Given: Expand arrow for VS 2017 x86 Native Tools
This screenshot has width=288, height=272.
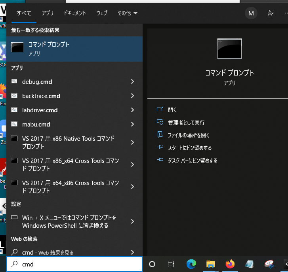Looking at the screenshot, I should [x=132, y=142].
